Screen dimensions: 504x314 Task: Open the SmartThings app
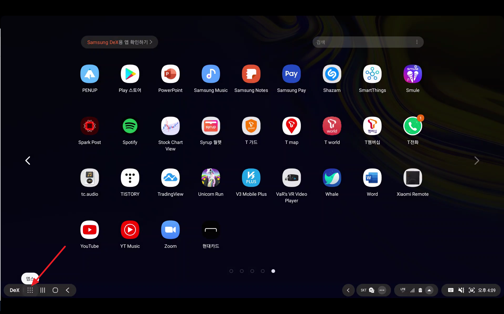coord(372,74)
